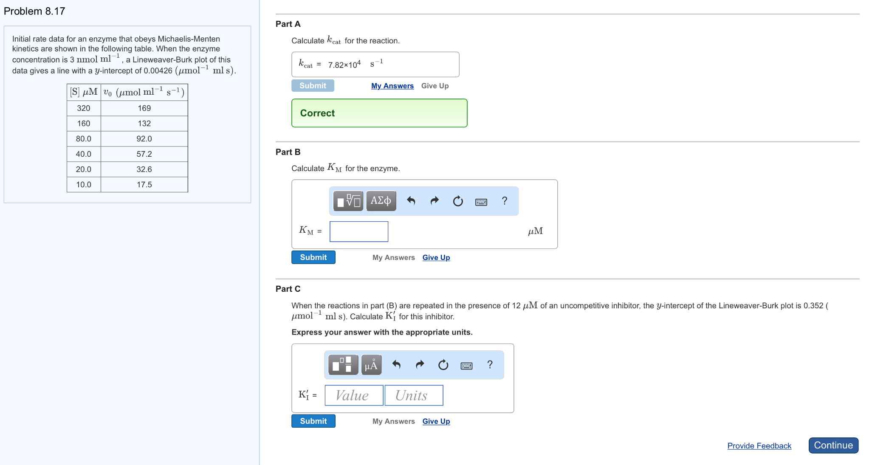Open math templates button in Part B

[348, 201]
